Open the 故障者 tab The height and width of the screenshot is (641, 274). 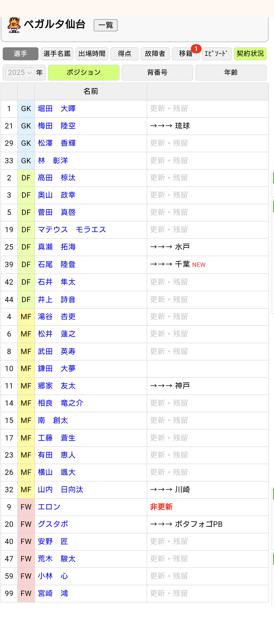coord(155,54)
